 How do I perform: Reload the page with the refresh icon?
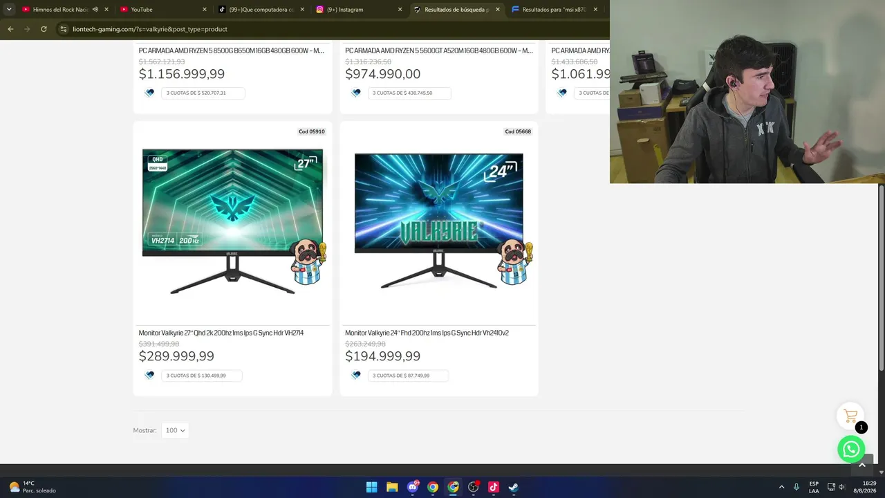44,29
